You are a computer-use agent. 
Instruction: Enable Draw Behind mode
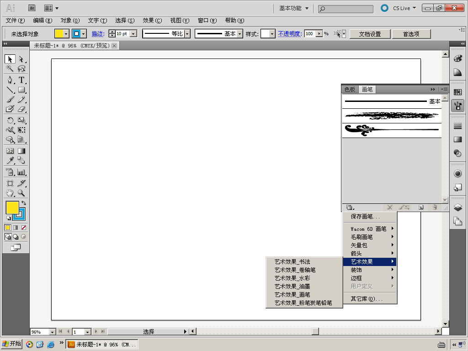[x=16, y=237]
